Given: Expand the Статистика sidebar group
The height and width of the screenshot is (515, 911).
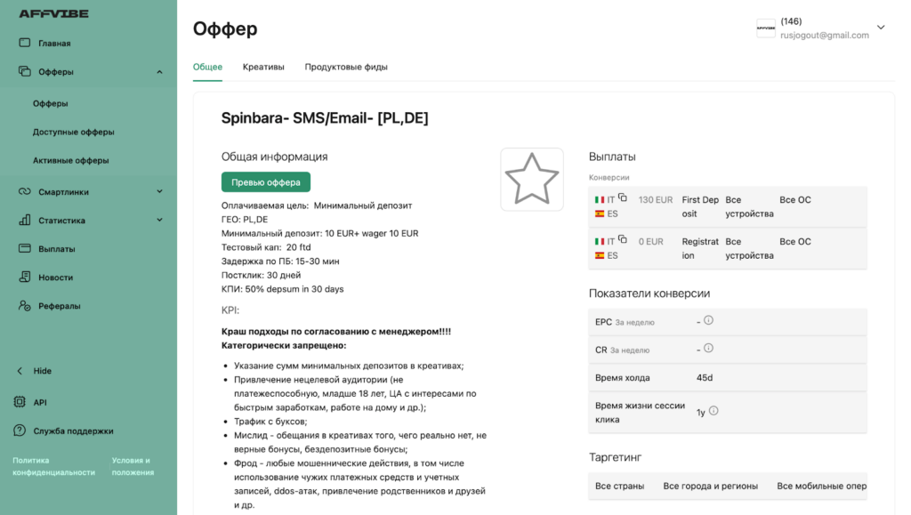Looking at the screenshot, I should [x=160, y=220].
